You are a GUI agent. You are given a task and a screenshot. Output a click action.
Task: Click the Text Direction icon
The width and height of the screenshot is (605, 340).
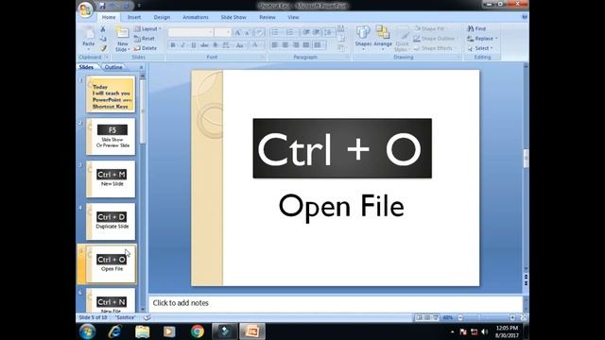pyautogui.click(x=341, y=28)
